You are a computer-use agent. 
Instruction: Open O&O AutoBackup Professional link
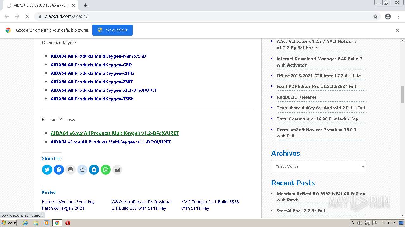coord(141,205)
